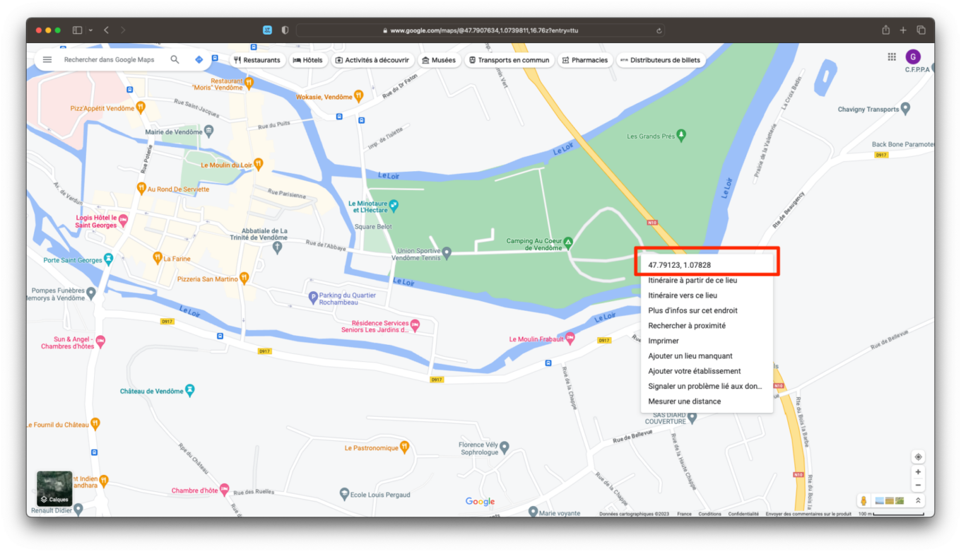Click the Pizzeria San Martino pin
The height and width of the screenshot is (552, 961).
pos(244,278)
